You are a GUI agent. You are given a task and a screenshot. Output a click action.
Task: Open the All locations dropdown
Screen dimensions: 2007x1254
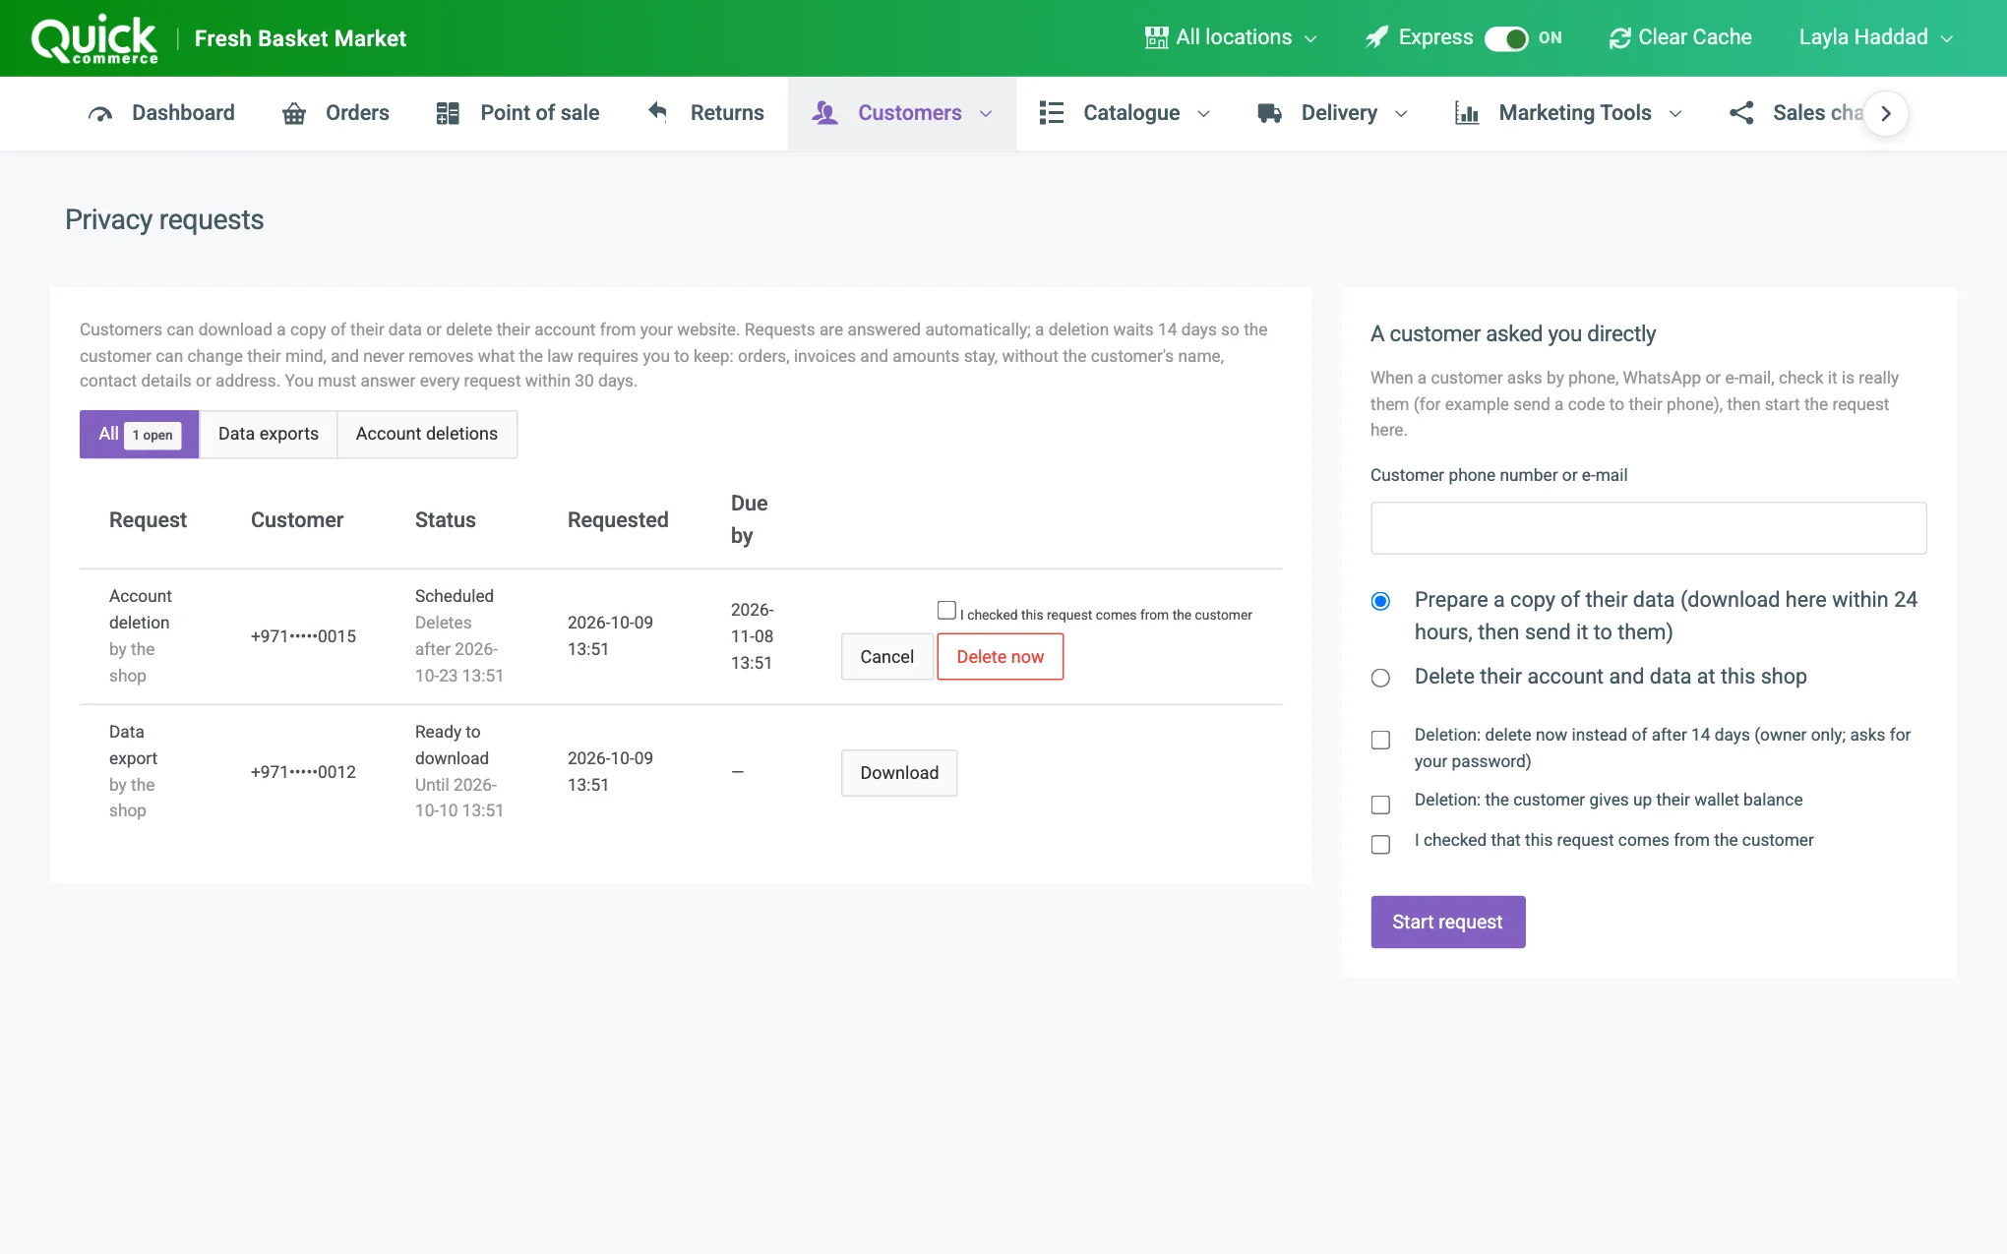1232,37
